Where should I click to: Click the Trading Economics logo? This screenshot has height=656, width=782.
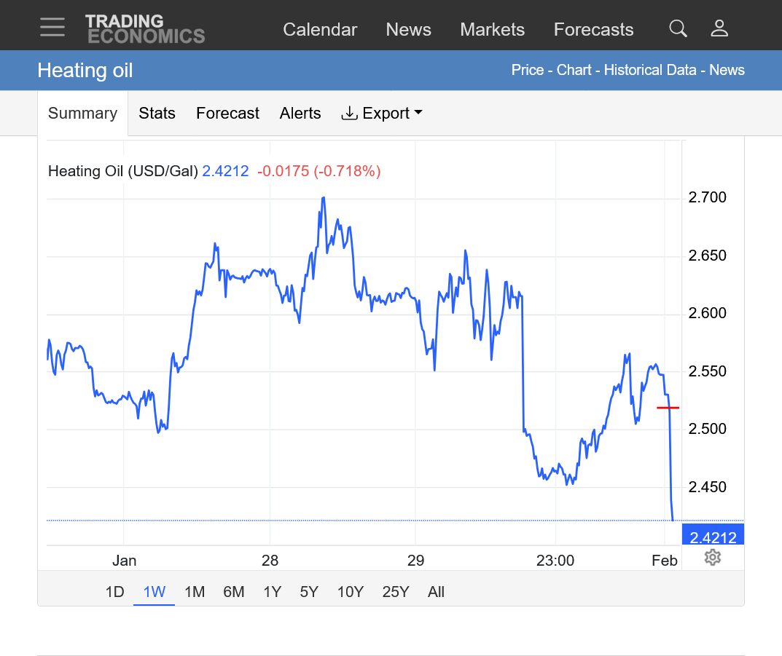[145, 29]
